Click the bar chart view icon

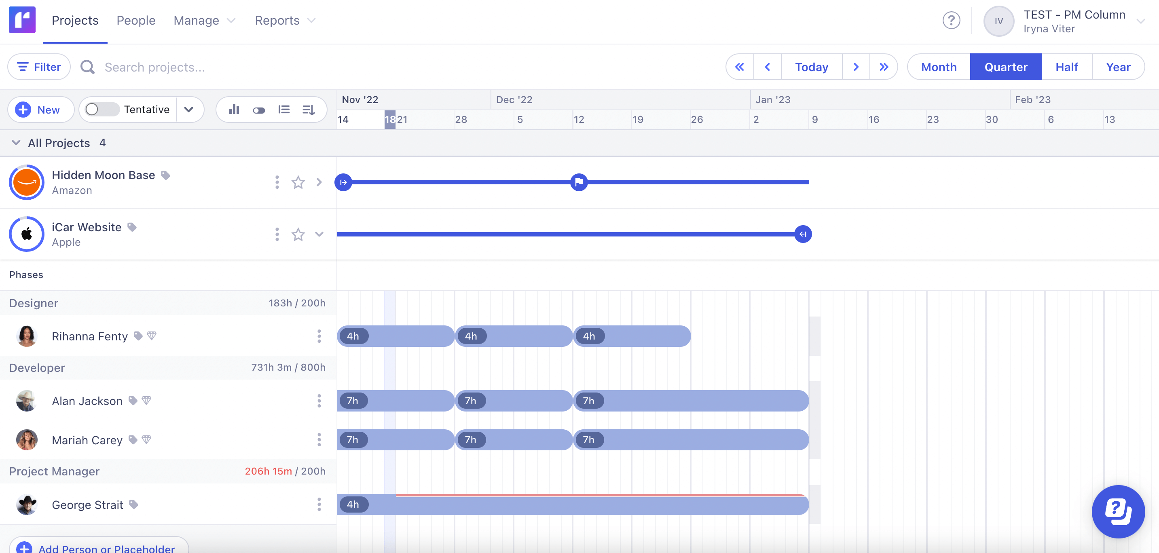click(234, 110)
